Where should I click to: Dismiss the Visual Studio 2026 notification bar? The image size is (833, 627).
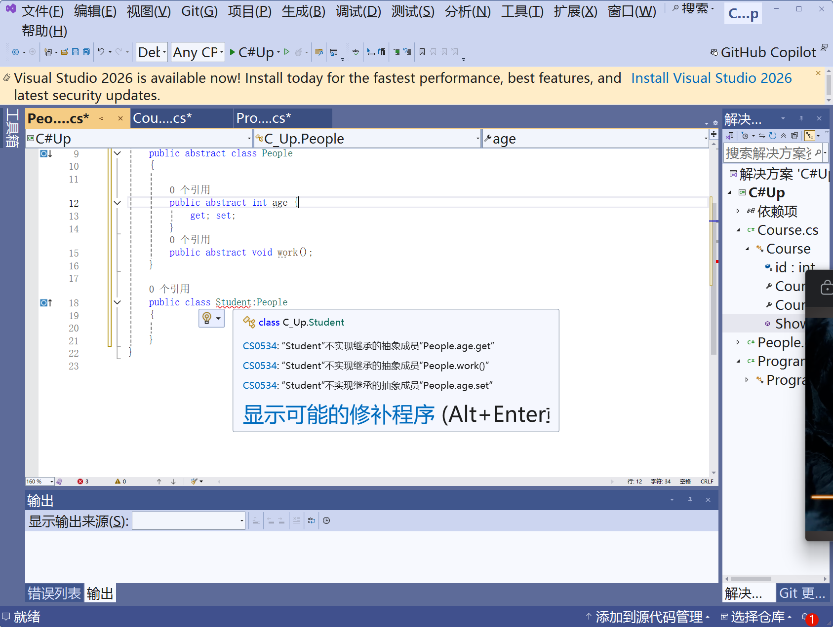pyautogui.click(x=818, y=73)
